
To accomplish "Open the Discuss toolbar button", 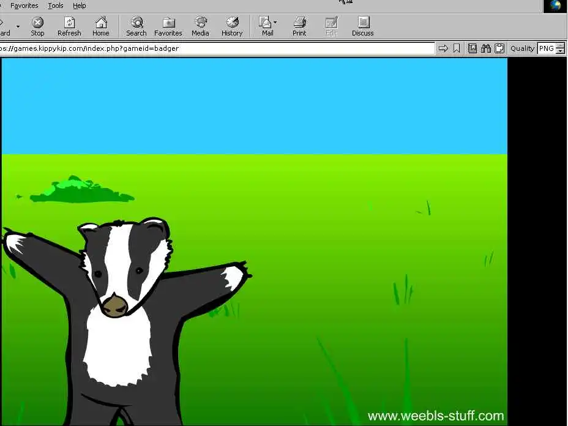I will (362, 26).
